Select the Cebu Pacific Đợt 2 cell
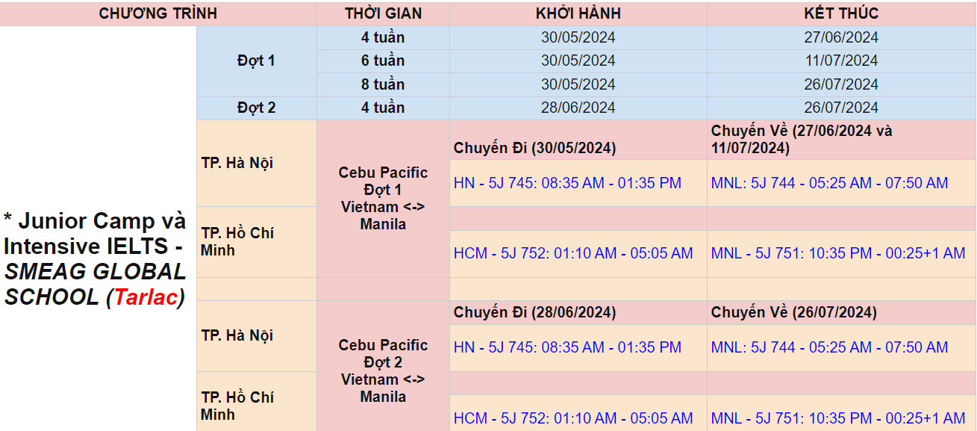Image resolution: width=977 pixels, height=431 pixels. point(383,370)
